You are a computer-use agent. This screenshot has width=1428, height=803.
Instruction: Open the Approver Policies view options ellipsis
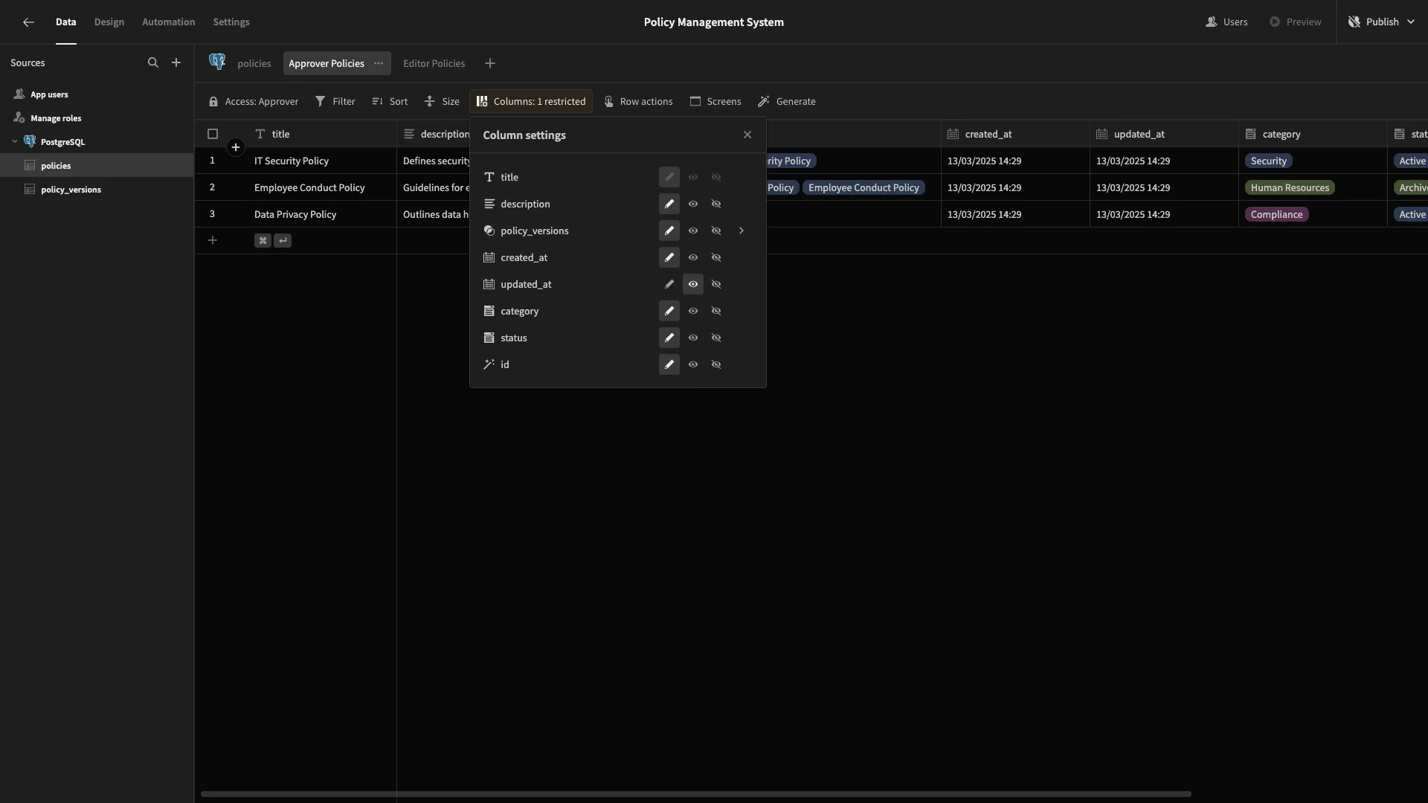(x=379, y=64)
